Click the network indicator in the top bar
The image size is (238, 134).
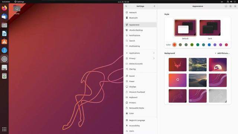point(228,1)
